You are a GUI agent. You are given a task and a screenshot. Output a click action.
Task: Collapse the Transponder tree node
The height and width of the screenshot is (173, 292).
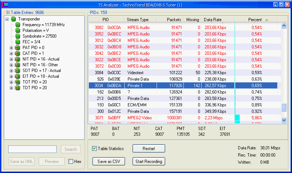(7, 19)
